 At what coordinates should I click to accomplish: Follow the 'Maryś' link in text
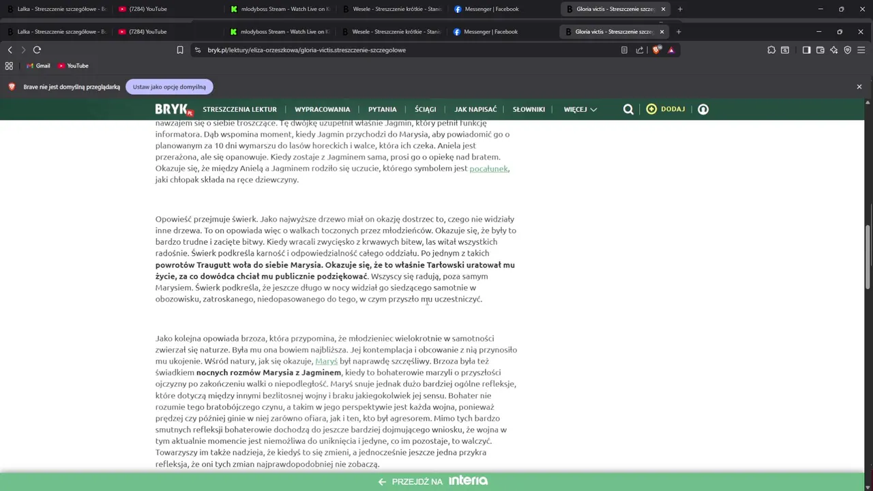[326, 361]
